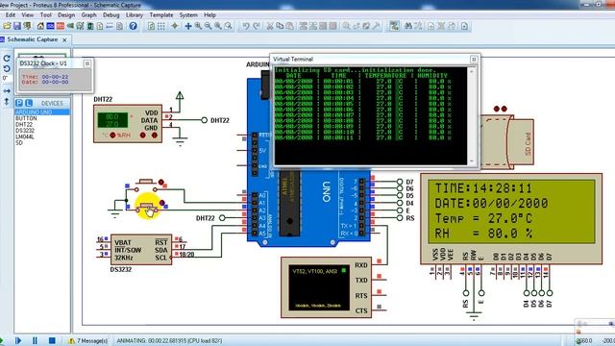Open the Edit menu
The height and width of the screenshot is (346, 615).
pos(11,15)
